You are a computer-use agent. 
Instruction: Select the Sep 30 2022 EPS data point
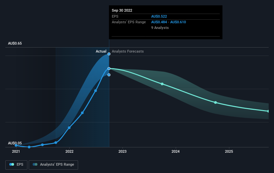pyautogui.click(x=109, y=69)
